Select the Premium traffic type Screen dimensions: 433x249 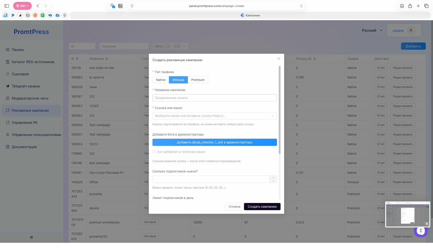pos(198,80)
